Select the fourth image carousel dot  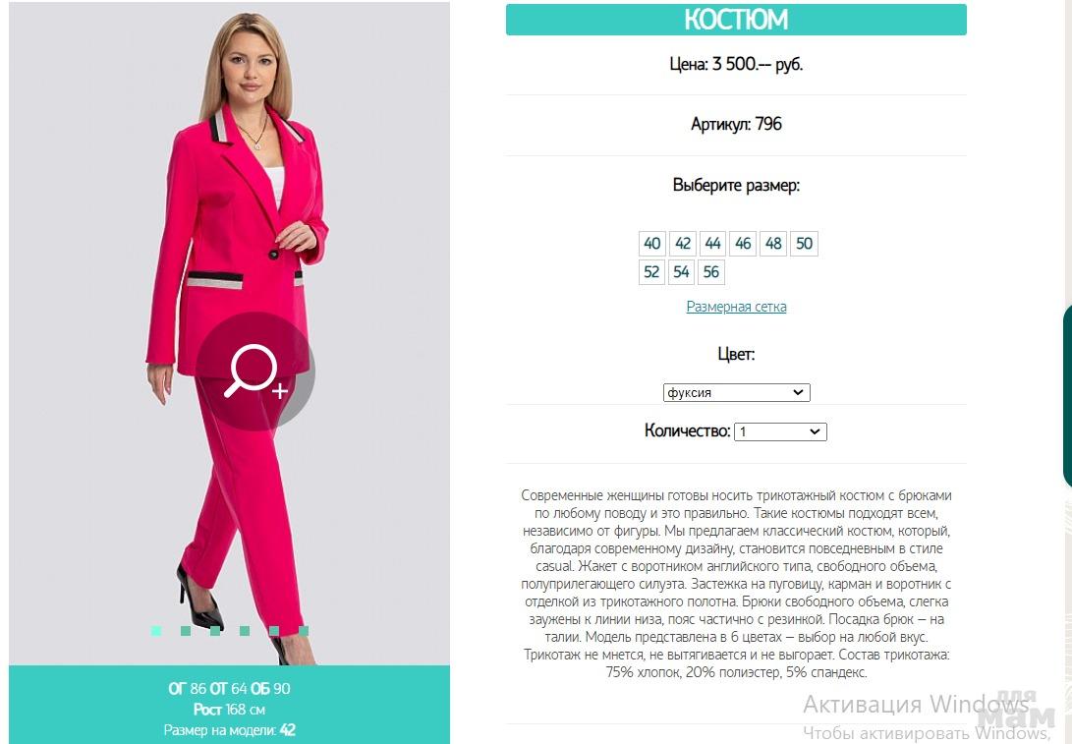[244, 631]
